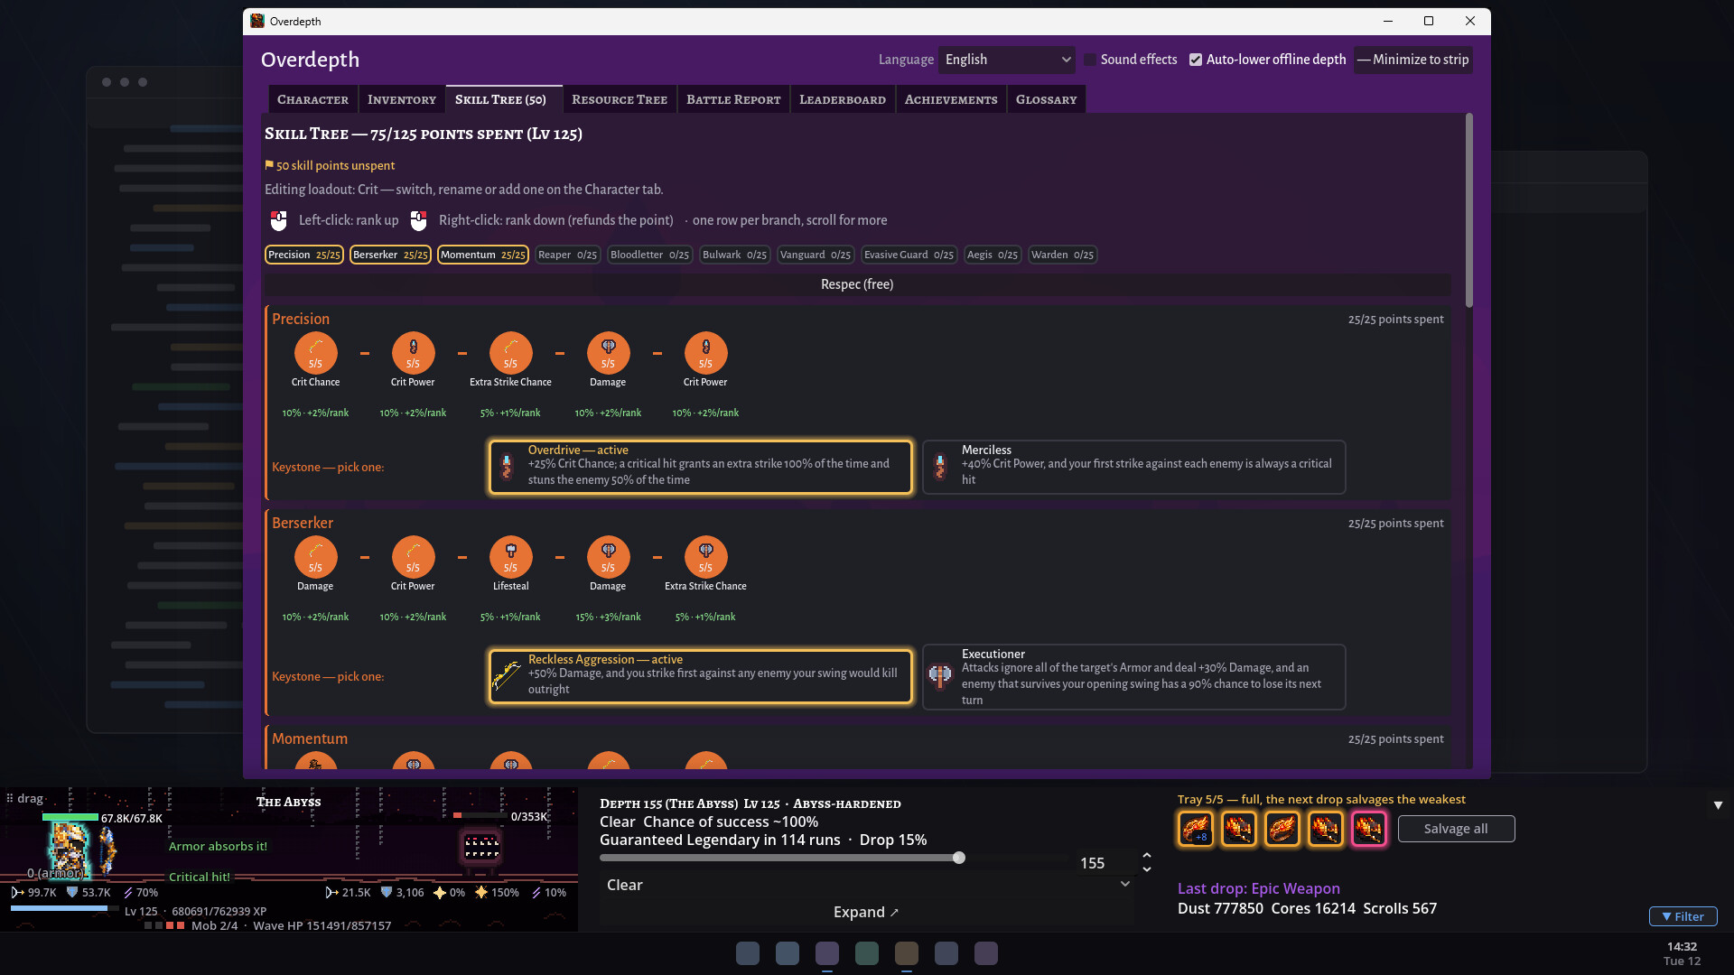Click the depth value field 155

coord(1105,863)
